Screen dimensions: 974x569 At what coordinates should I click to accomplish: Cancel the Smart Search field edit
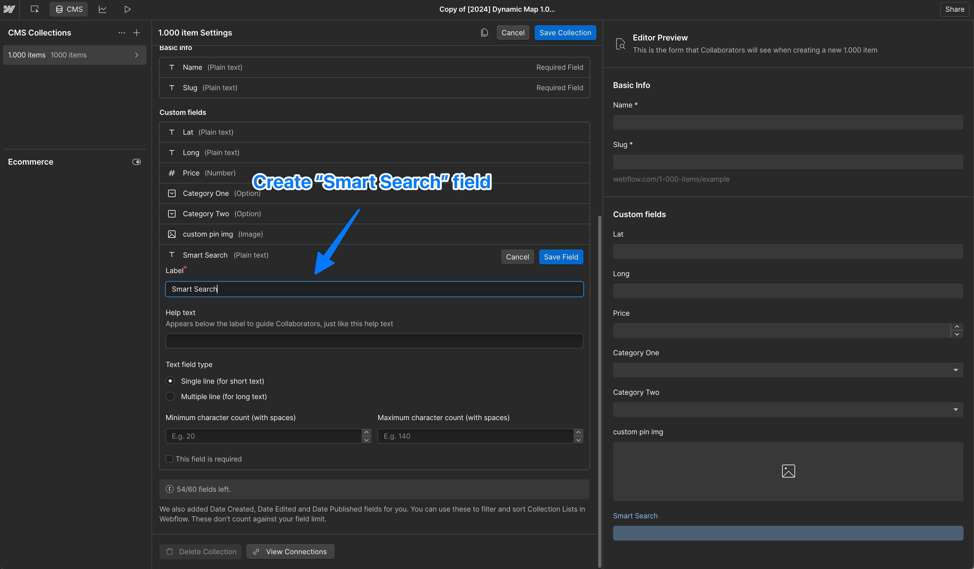tap(517, 257)
